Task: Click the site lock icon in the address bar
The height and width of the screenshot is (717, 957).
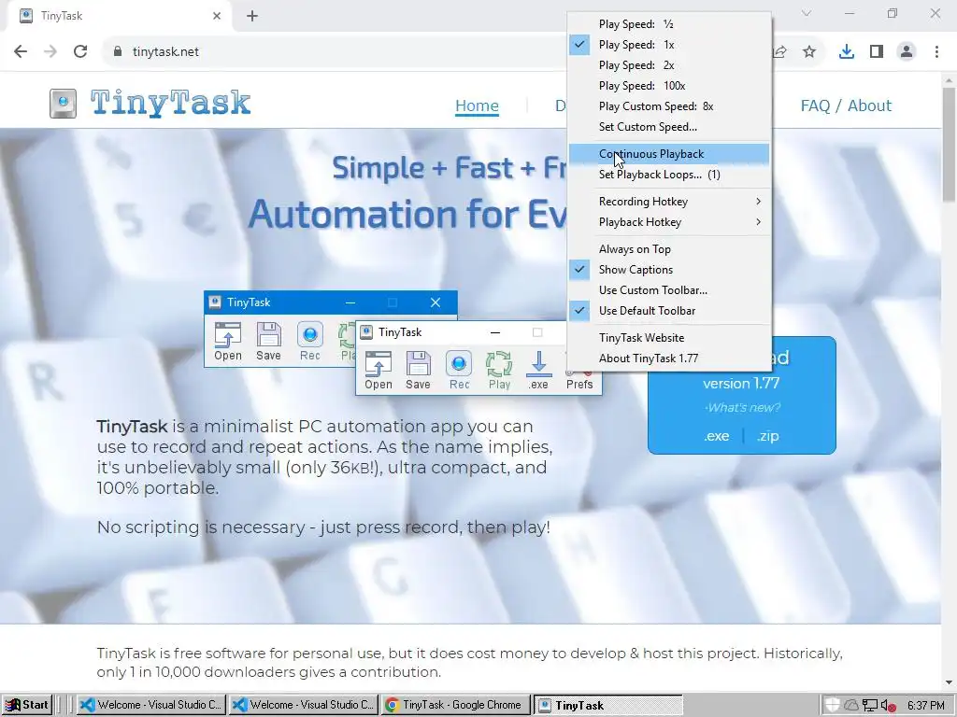Action: tap(118, 52)
